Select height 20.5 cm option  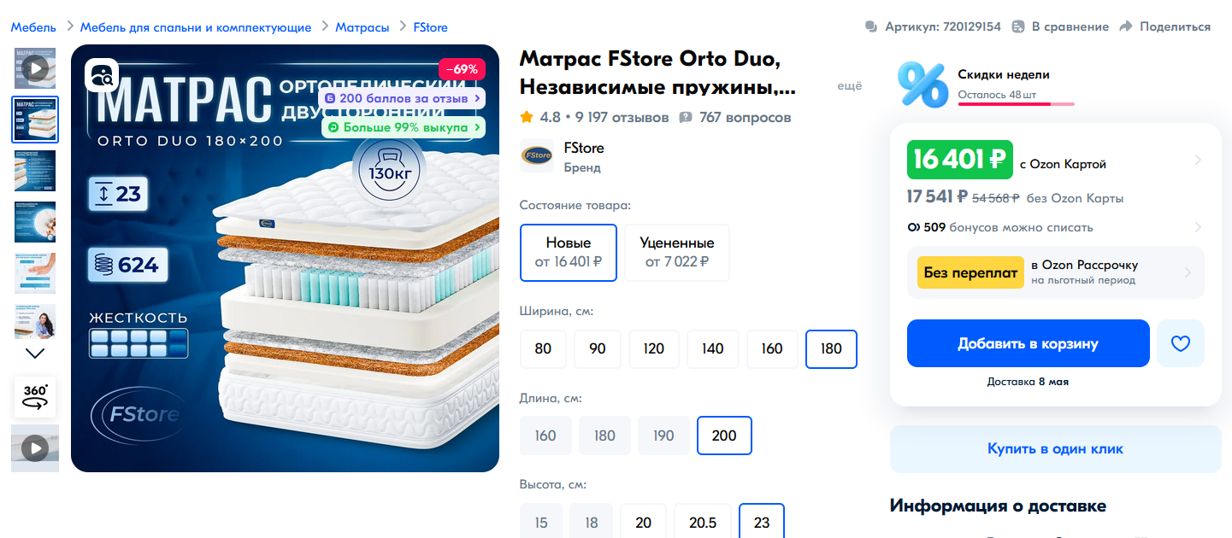coord(703,522)
